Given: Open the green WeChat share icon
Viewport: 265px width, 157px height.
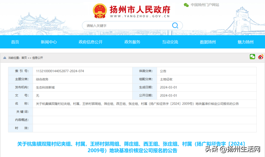Looking at the screenshot, I should [x=252, y=57].
